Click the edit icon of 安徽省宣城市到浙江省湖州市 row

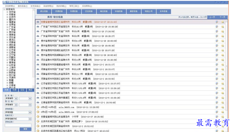point(217,22)
